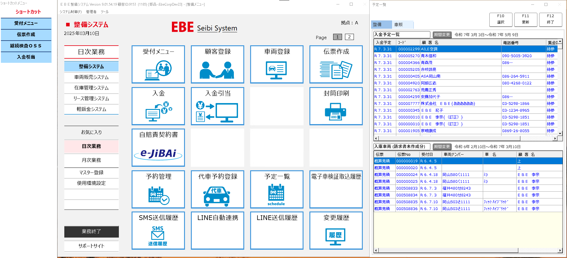Select 在庫管理システム in the side list
The image size is (567, 258).
pyautogui.click(x=91, y=88)
